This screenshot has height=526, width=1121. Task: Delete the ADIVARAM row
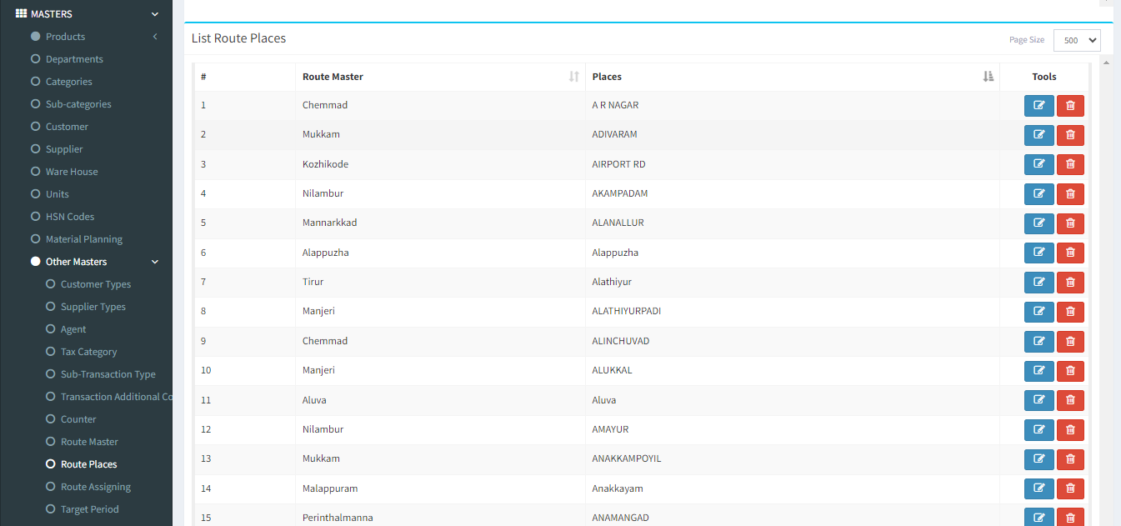point(1070,135)
